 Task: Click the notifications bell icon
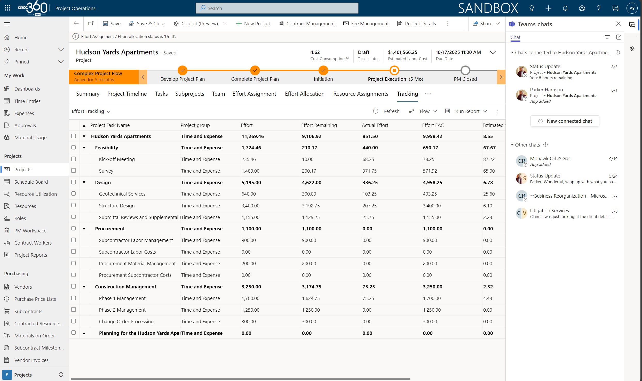click(565, 8)
